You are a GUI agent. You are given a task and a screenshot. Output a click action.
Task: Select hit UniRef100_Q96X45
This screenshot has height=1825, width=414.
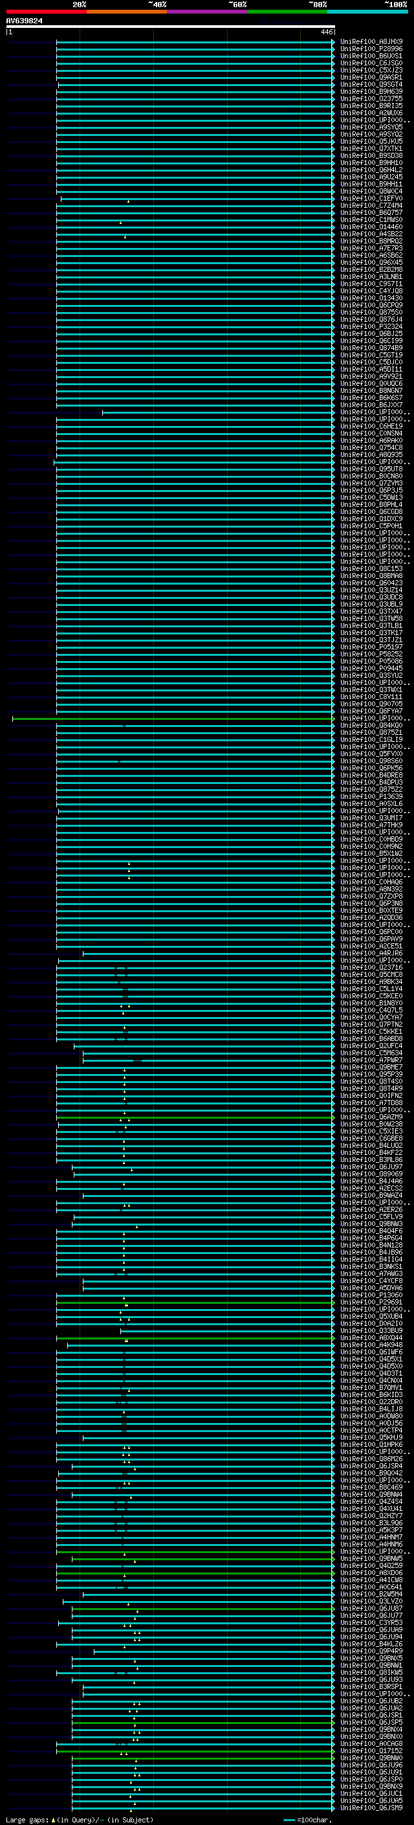pos(371,262)
